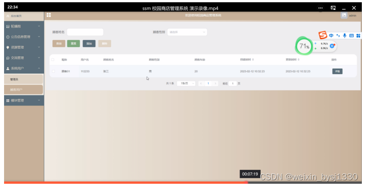Click the home icon beside 后台首页
This screenshot has width=365, height=186.
pyautogui.click(x=8, y=16)
